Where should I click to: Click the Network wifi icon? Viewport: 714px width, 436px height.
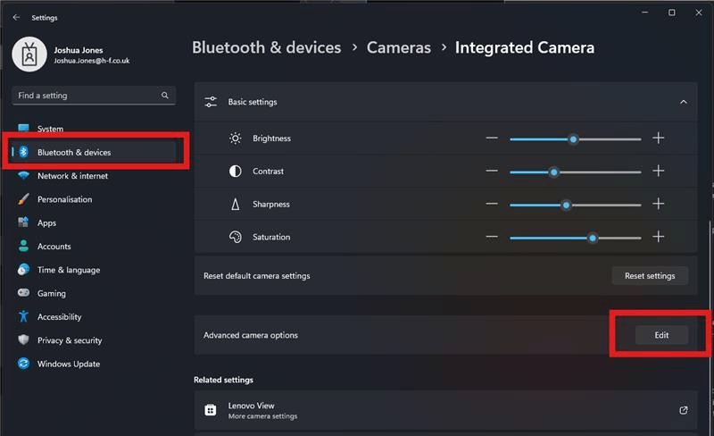tap(23, 176)
